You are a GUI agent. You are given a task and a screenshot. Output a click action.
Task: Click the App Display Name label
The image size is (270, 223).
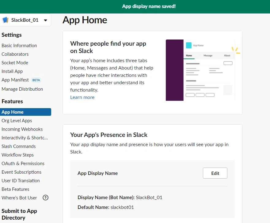tap(98, 173)
